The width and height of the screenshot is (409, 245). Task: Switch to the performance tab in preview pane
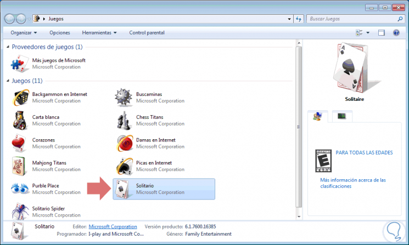pyautogui.click(x=341, y=116)
